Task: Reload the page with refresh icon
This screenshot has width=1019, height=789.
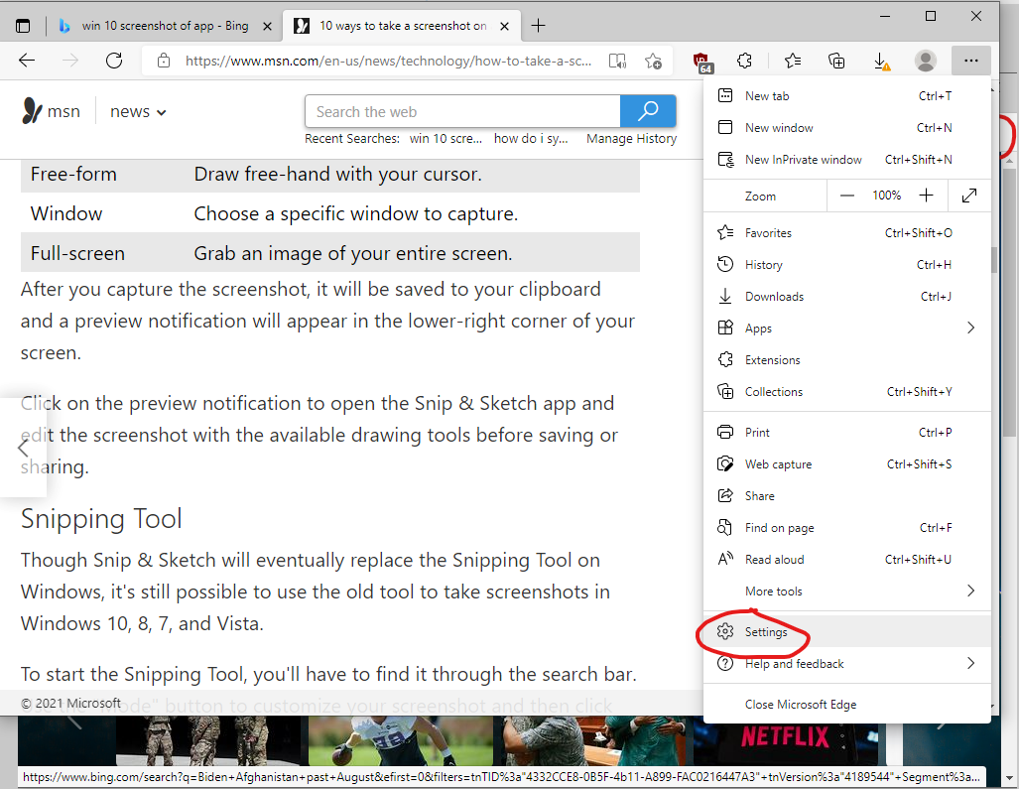Action: pyautogui.click(x=114, y=61)
